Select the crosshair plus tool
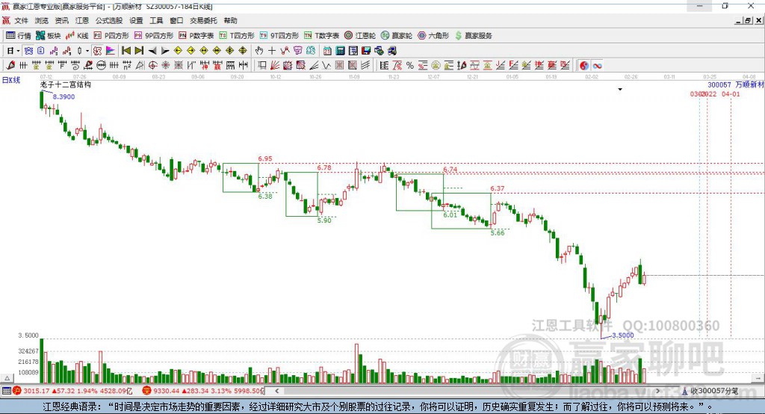This screenshot has width=765, height=414. [272, 51]
